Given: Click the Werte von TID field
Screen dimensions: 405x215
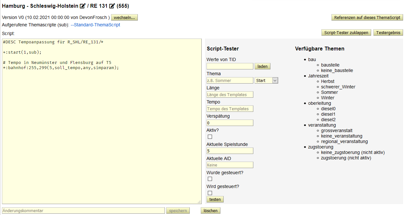Looking at the screenshot, I should [230, 66].
